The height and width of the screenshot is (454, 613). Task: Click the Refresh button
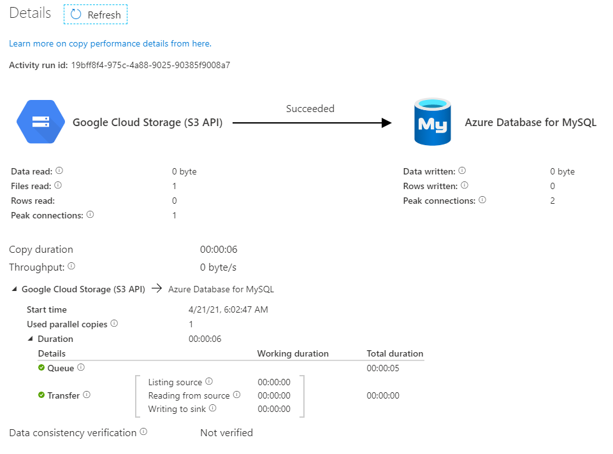pyautogui.click(x=96, y=15)
